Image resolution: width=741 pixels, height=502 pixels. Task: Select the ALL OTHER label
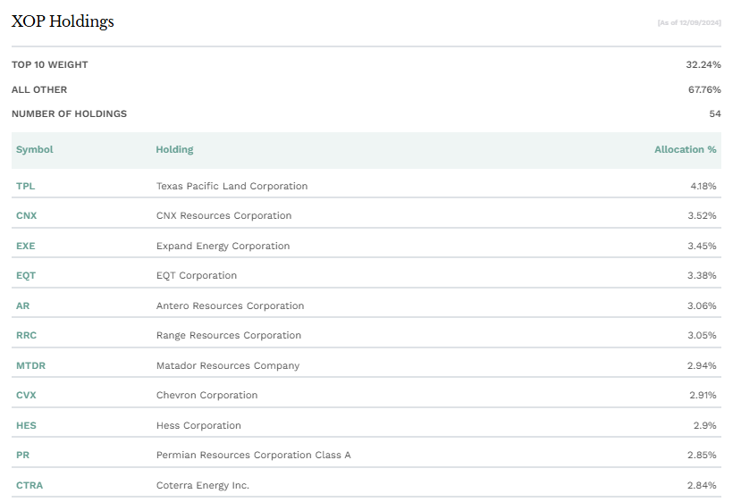[39, 89]
